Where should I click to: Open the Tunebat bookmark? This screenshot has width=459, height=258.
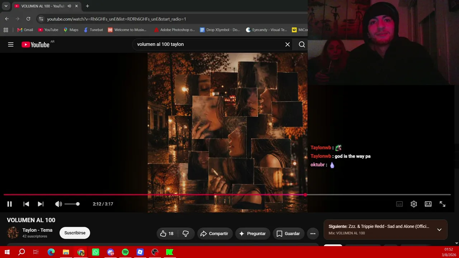[x=93, y=30]
